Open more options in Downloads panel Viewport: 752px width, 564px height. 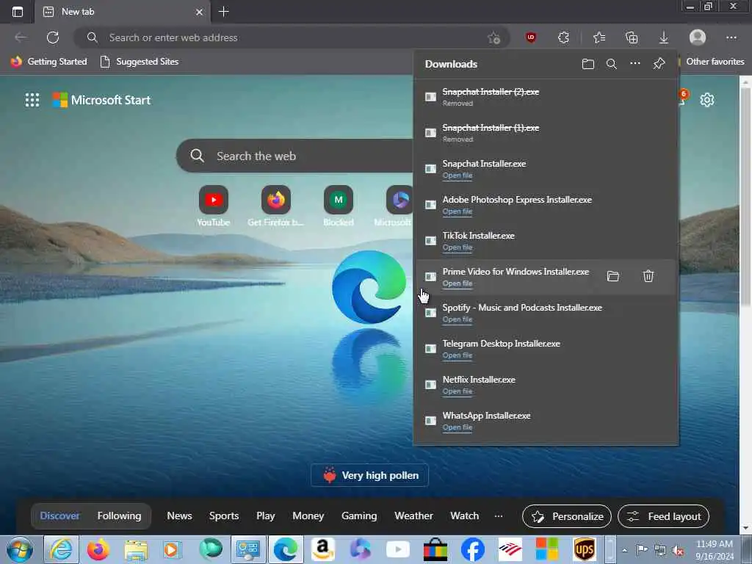click(x=635, y=64)
